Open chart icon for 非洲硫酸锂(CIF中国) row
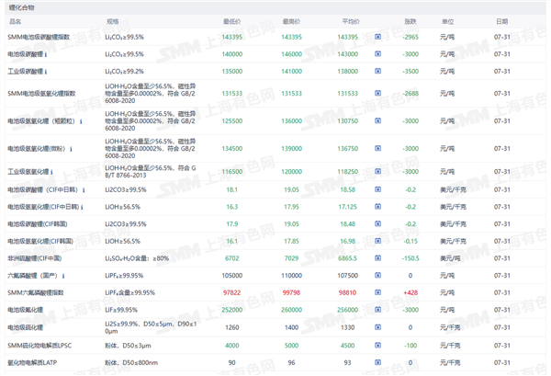The image size is (551, 376). pos(377,258)
